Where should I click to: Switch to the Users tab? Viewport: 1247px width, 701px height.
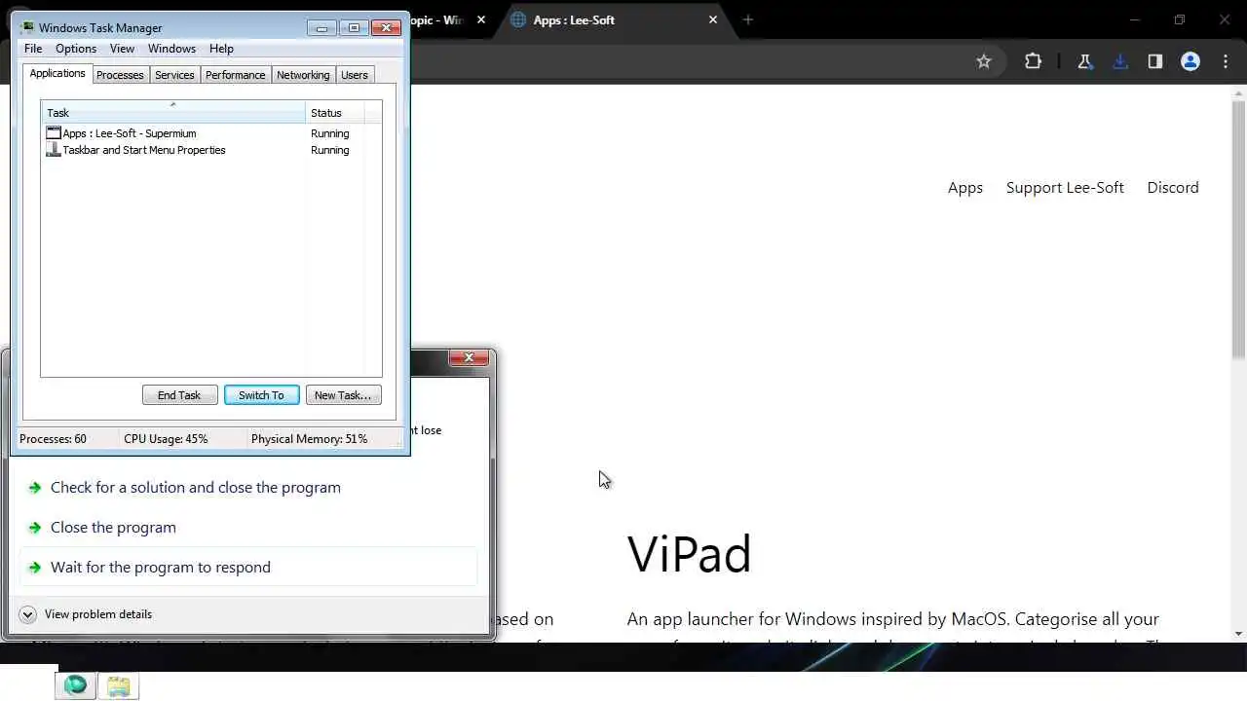(355, 75)
